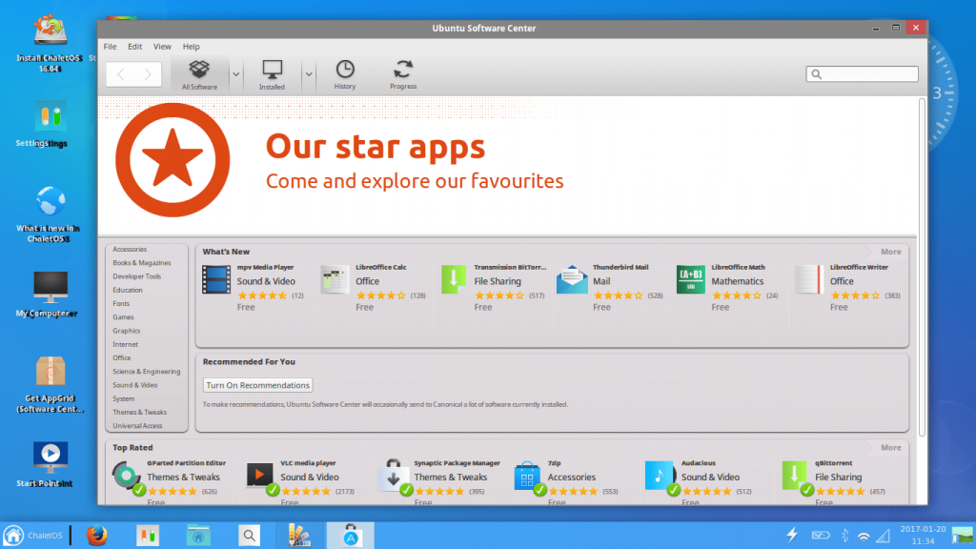
Task: Select the Science & Engineering category
Action: [x=146, y=372]
